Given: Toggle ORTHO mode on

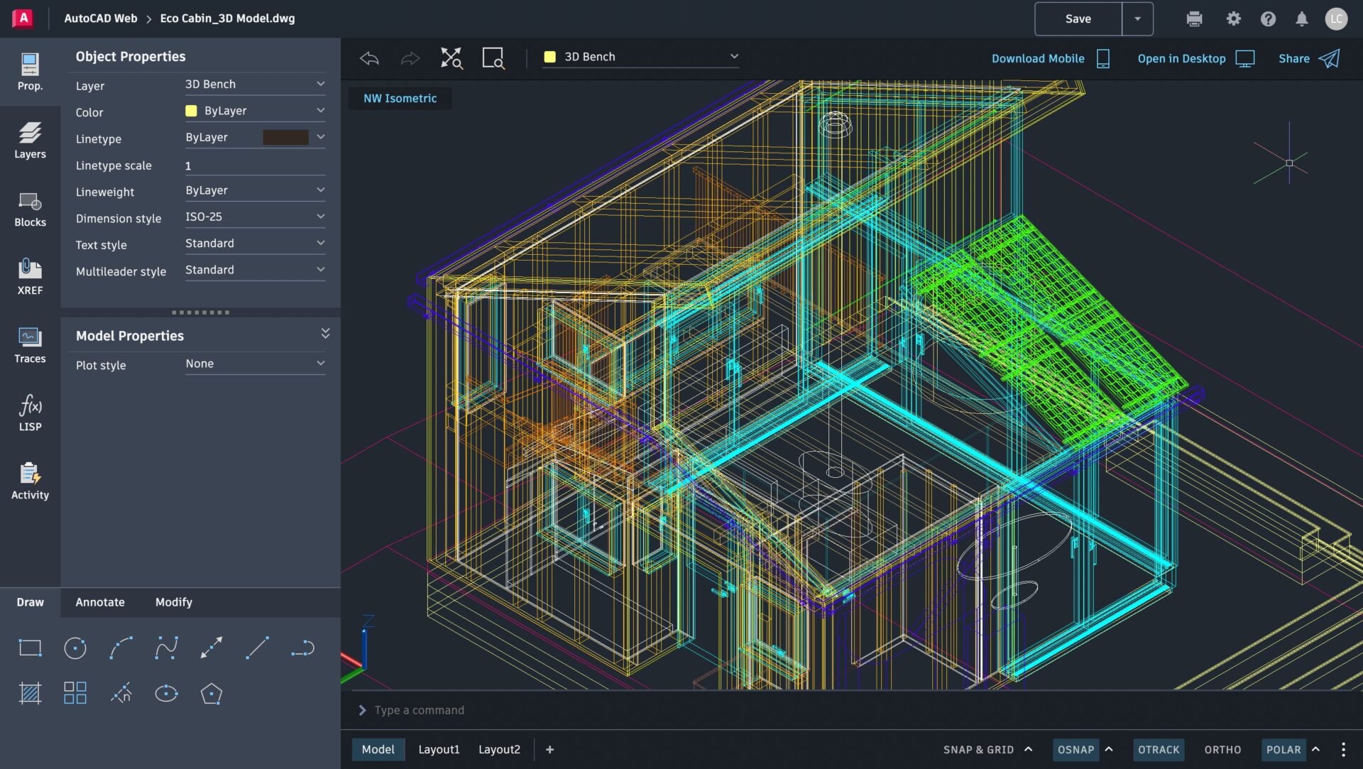Looking at the screenshot, I should (x=1222, y=749).
